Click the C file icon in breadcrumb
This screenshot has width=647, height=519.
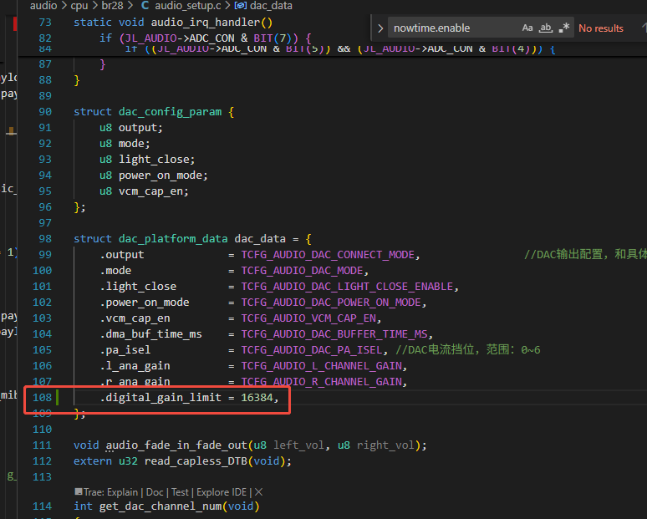click(145, 6)
